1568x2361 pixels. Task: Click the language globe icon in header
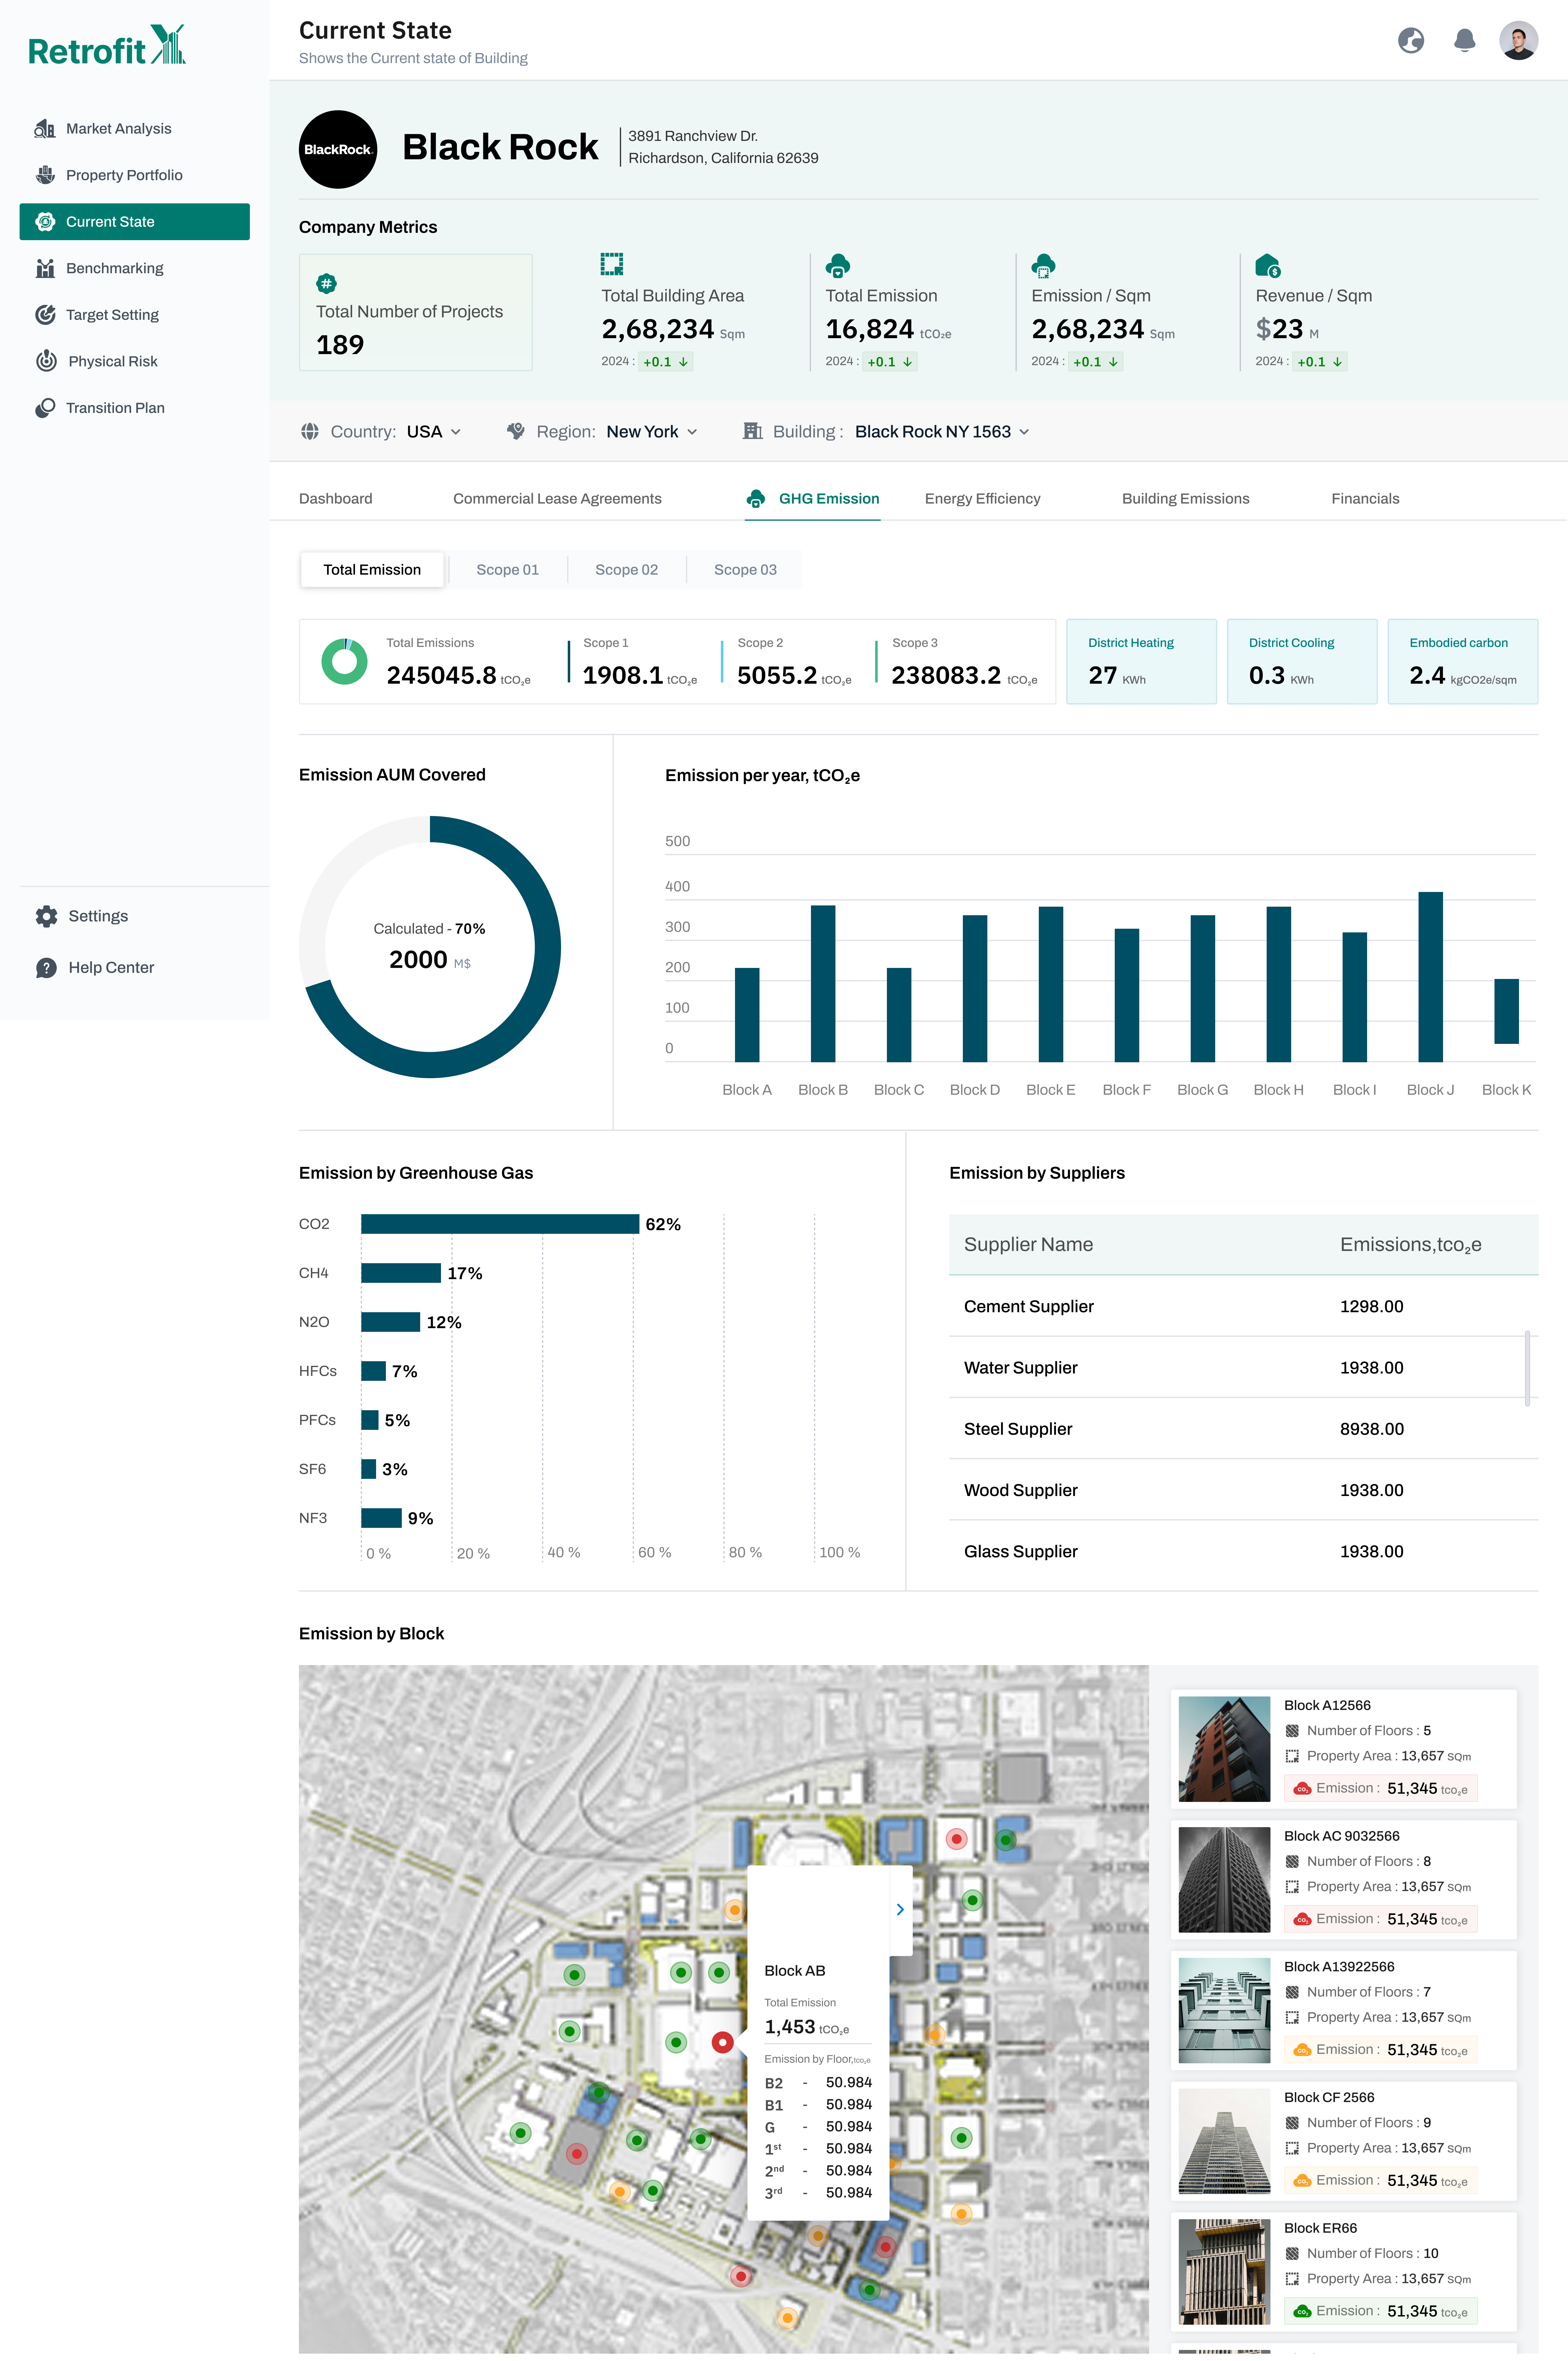click(1411, 41)
